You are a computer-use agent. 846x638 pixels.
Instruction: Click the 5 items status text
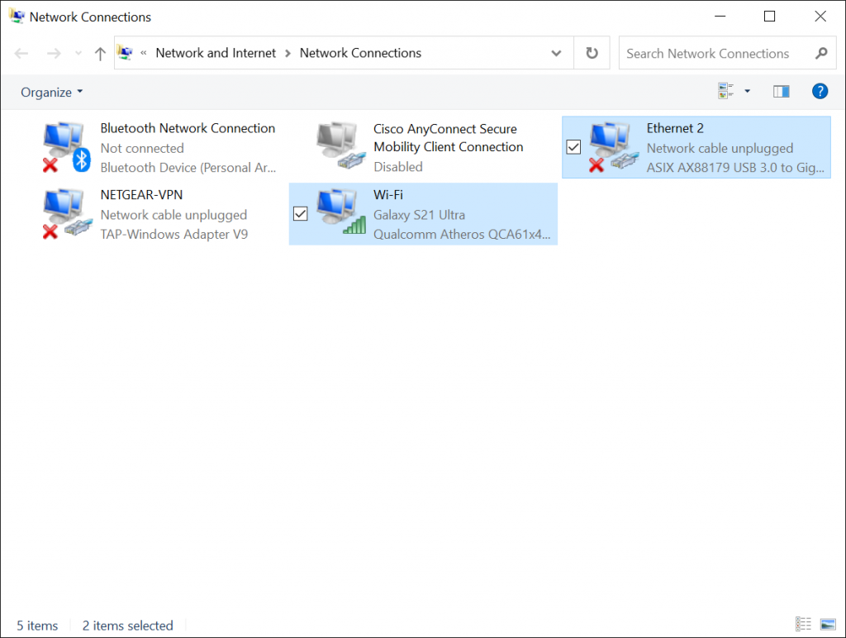click(36, 625)
